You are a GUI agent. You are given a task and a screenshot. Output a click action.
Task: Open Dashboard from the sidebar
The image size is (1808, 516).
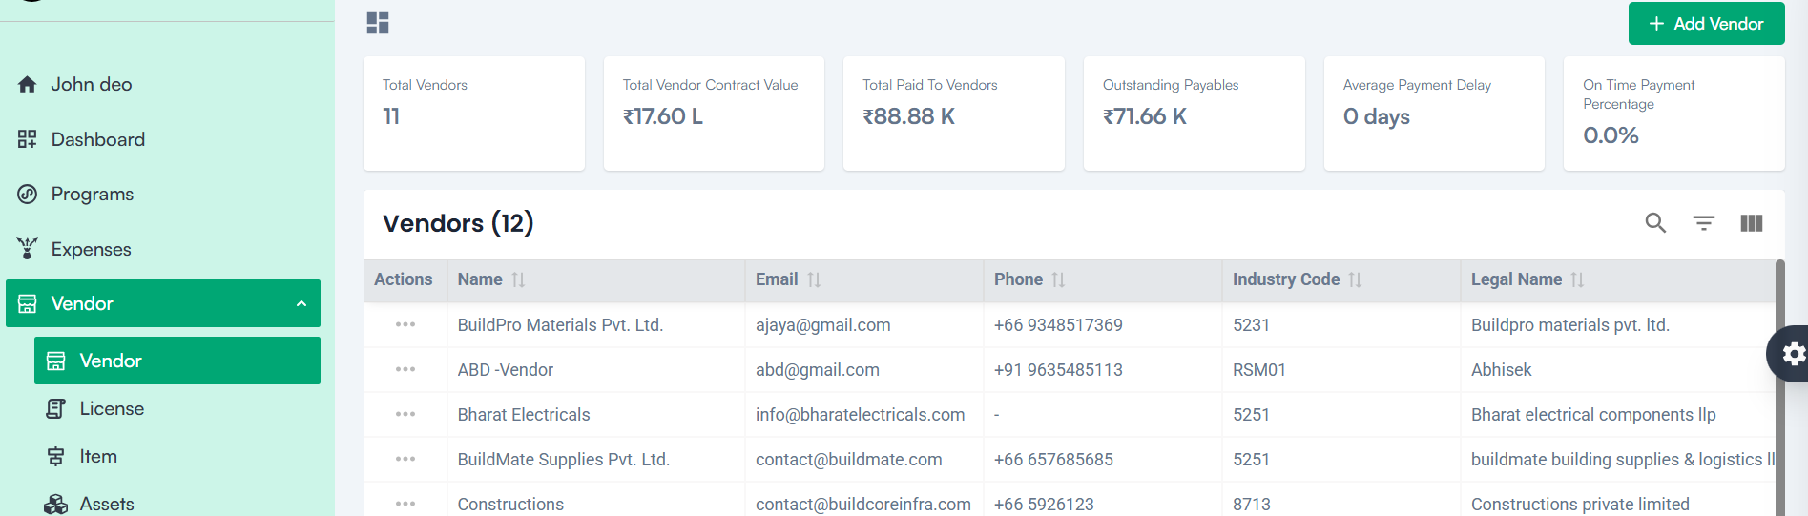tap(97, 139)
